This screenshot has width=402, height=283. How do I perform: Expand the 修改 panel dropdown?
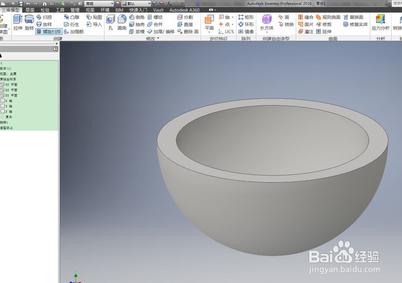(158, 39)
